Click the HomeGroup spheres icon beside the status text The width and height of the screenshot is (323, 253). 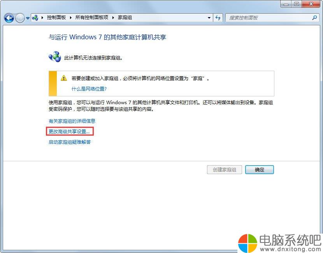click(x=55, y=57)
